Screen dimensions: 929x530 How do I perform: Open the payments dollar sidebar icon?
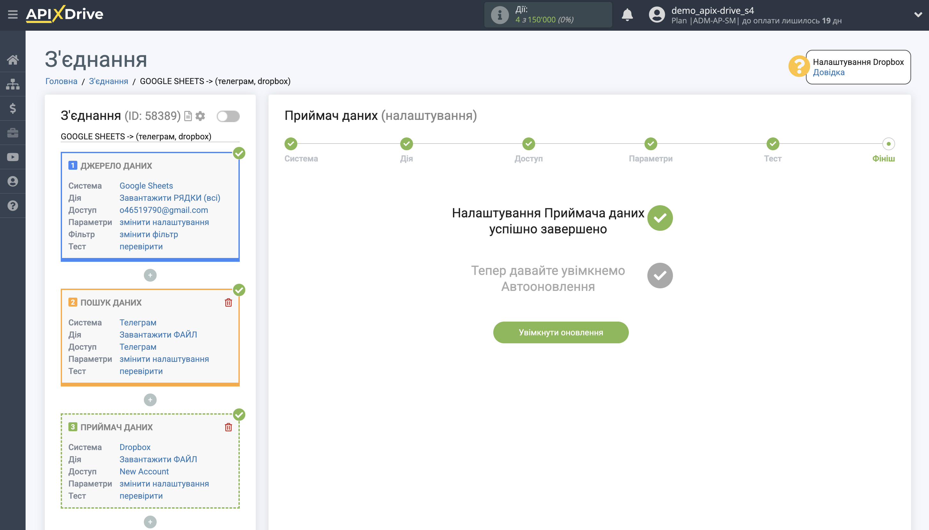point(13,108)
